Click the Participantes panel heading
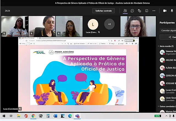 167,23
